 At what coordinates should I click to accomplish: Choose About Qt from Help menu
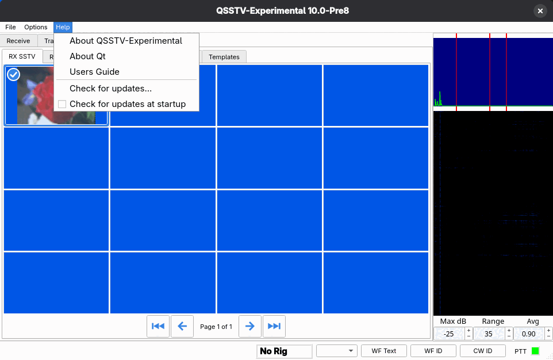pos(126,56)
